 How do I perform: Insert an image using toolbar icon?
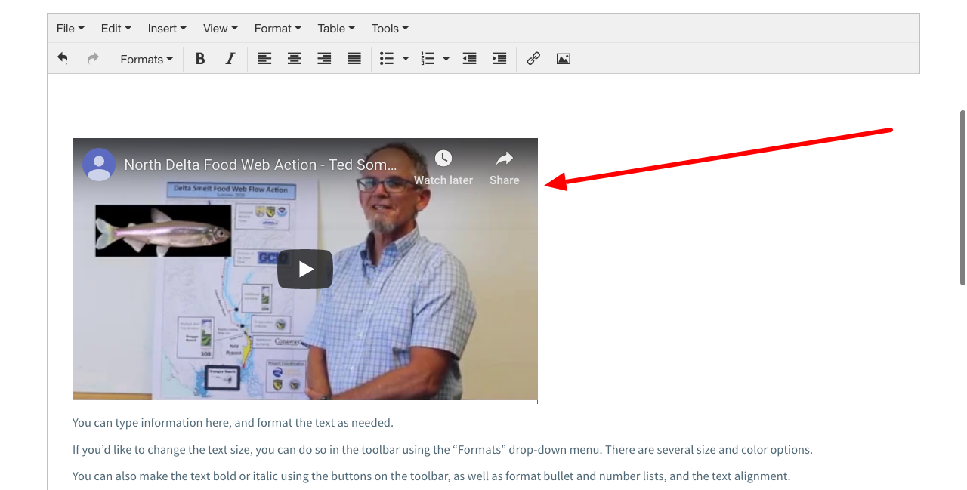point(564,58)
